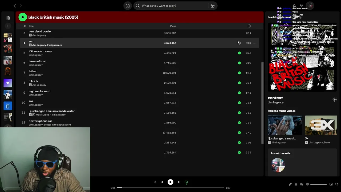Select track 'sos'

(x=31, y=101)
